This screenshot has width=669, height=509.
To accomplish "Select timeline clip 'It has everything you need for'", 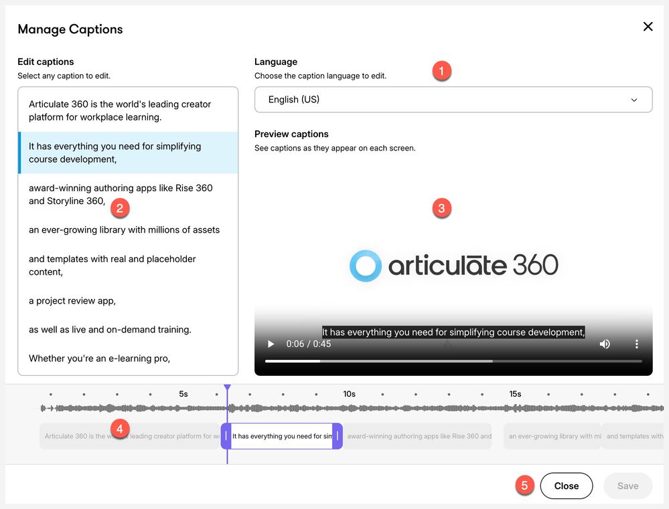I will click(x=281, y=436).
